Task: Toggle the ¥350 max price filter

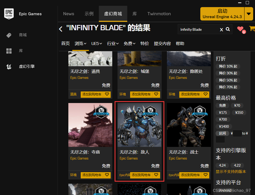Action: click(239, 112)
